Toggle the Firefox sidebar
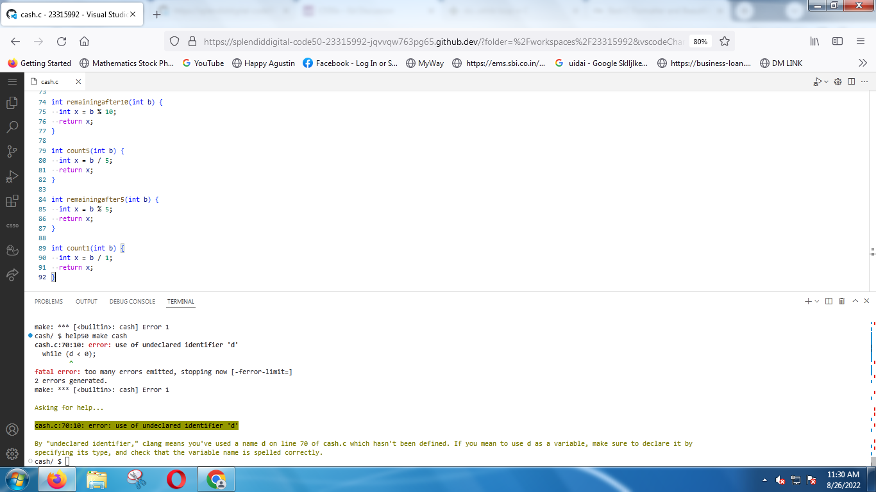The image size is (876, 492). [838, 41]
